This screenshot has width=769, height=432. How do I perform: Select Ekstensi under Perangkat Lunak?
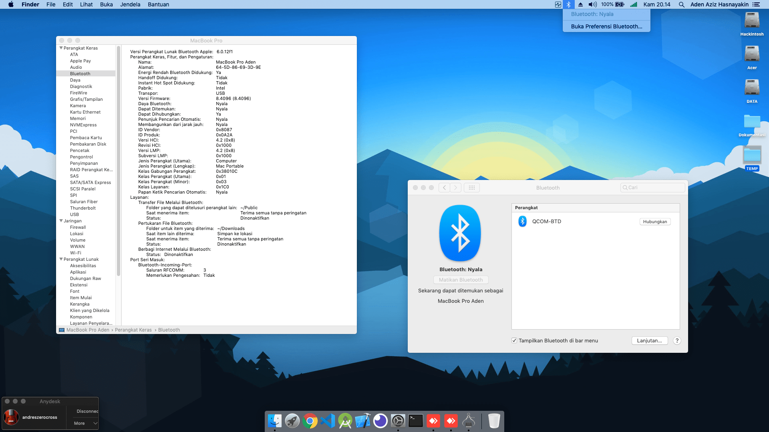click(79, 285)
